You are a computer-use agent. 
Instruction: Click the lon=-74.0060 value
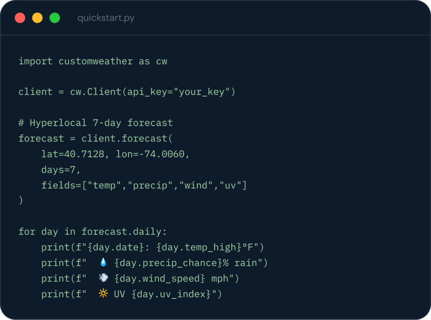(x=150, y=154)
